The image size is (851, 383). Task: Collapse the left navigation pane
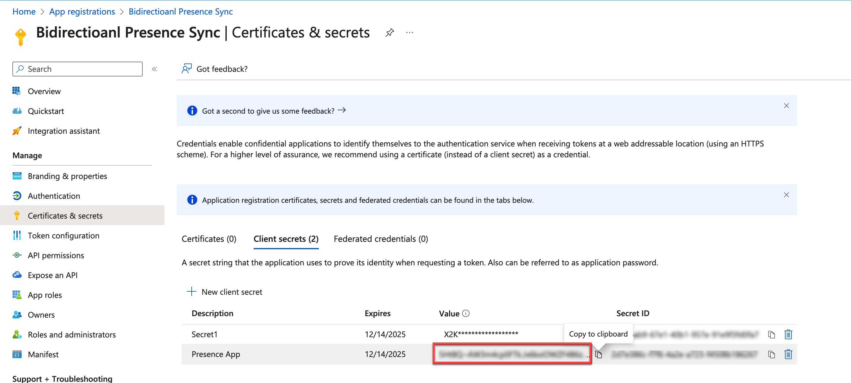click(154, 69)
